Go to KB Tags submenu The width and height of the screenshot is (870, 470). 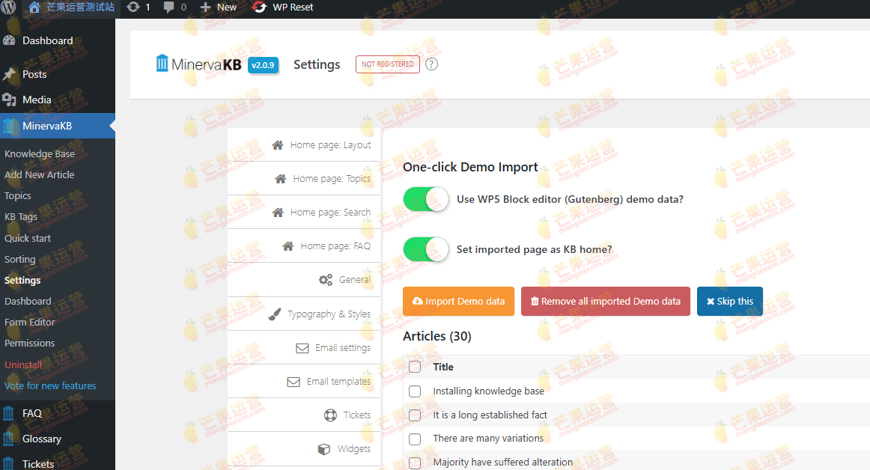[21, 217]
